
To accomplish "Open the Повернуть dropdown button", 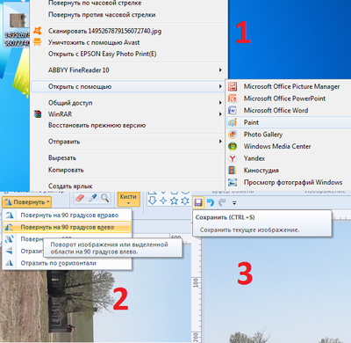I will tap(26, 202).
